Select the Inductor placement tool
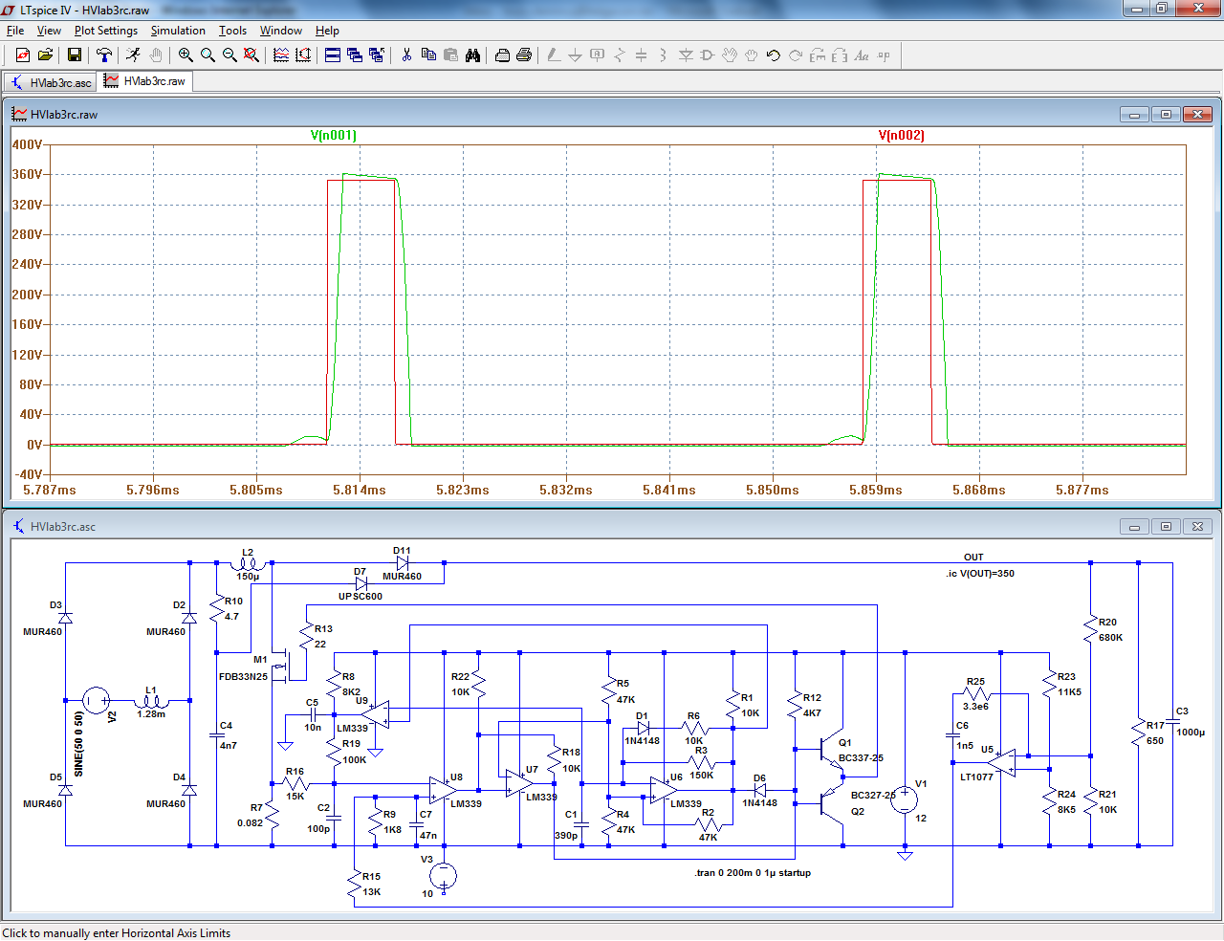Viewport: 1224px width, 941px height. point(664,55)
